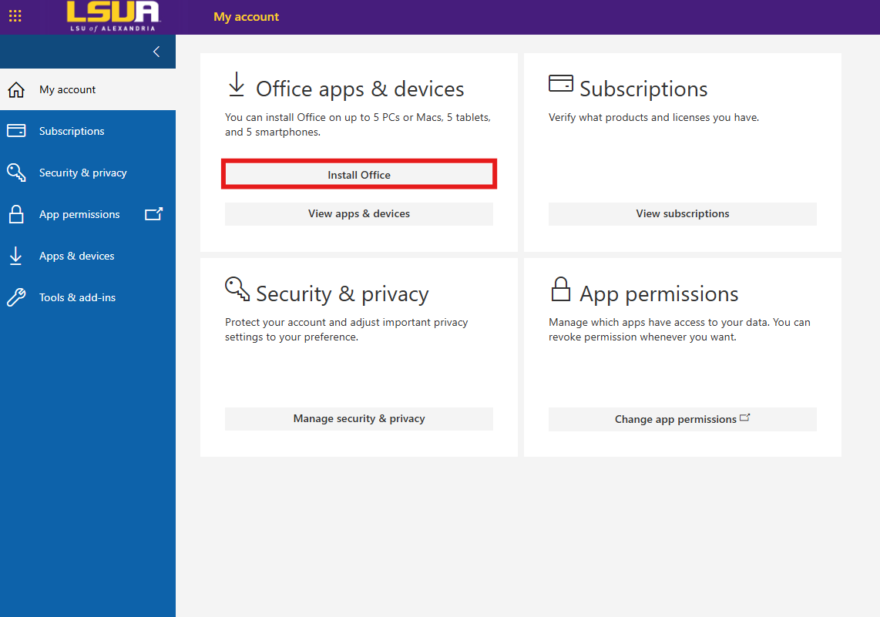This screenshot has width=880, height=617.
Task: Go to Security & privacy in sidebar
Action: pos(88,173)
